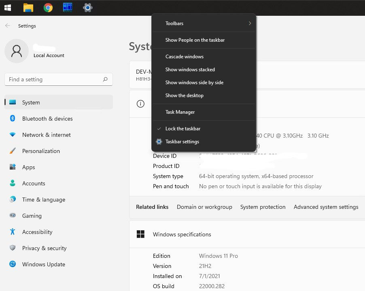Open Network & internet settings
365x291 pixels.
tap(46, 135)
